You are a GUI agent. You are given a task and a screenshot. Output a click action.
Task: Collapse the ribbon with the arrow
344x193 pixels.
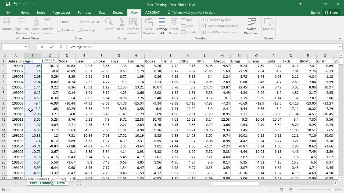click(x=340, y=38)
